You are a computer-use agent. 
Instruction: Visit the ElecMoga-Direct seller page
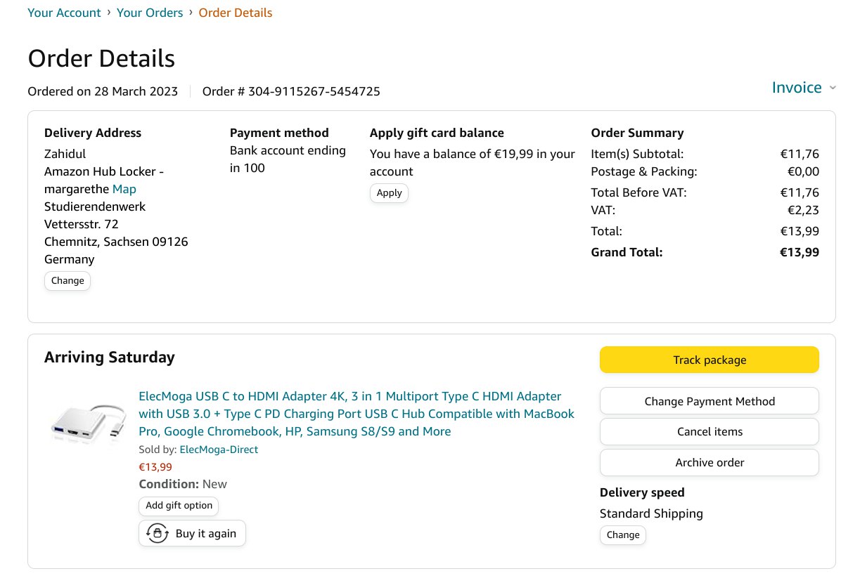(x=219, y=450)
